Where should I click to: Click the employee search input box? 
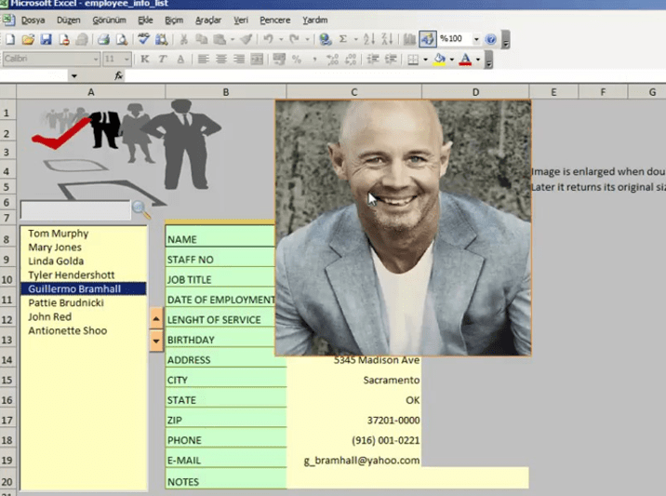coord(75,210)
